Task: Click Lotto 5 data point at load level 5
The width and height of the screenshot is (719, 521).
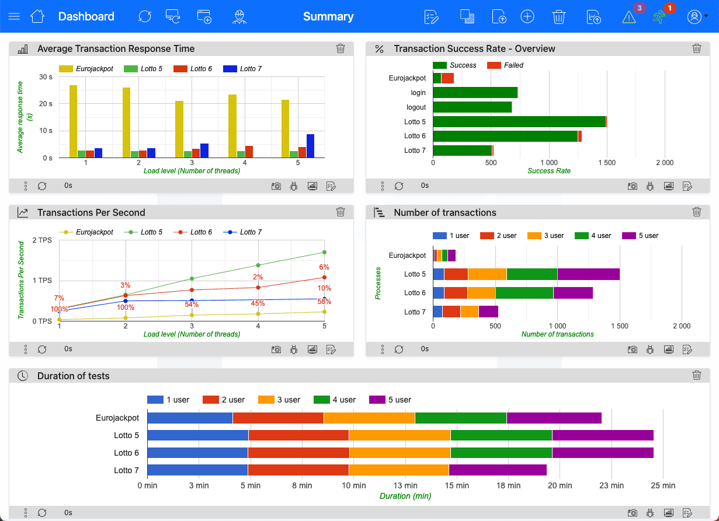Action: (x=324, y=253)
